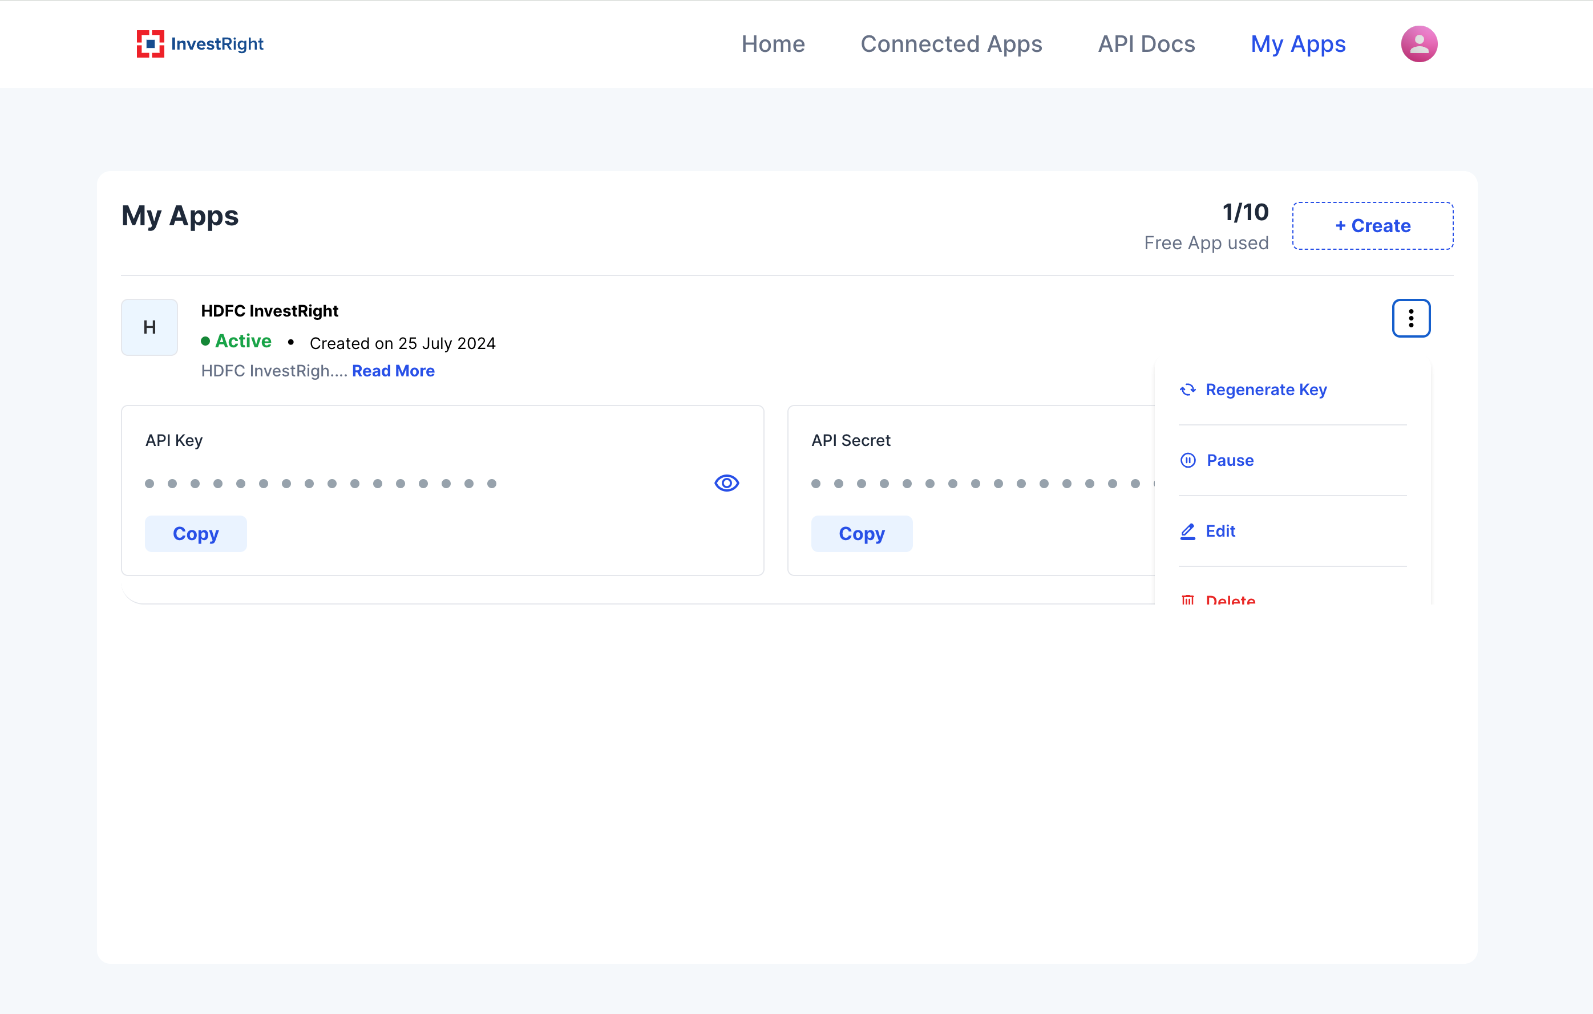1593x1014 pixels.
Task: Click the H app thumbnail tile
Action: click(149, 327)
